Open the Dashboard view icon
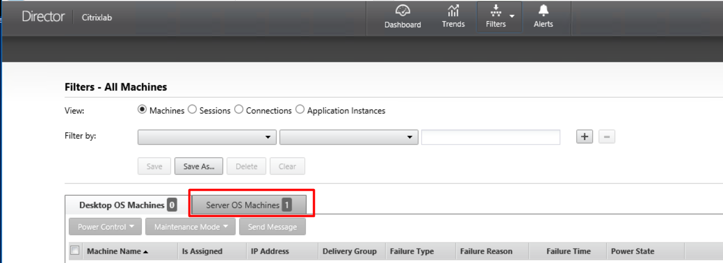This screenshot has height=263, width=723. pos(402,12)
